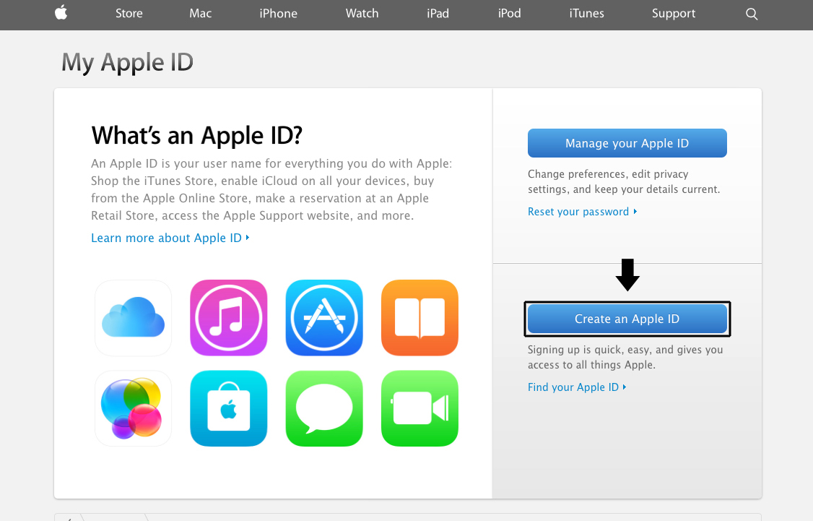Follow the Reset your password link

(x=582, y=212)
